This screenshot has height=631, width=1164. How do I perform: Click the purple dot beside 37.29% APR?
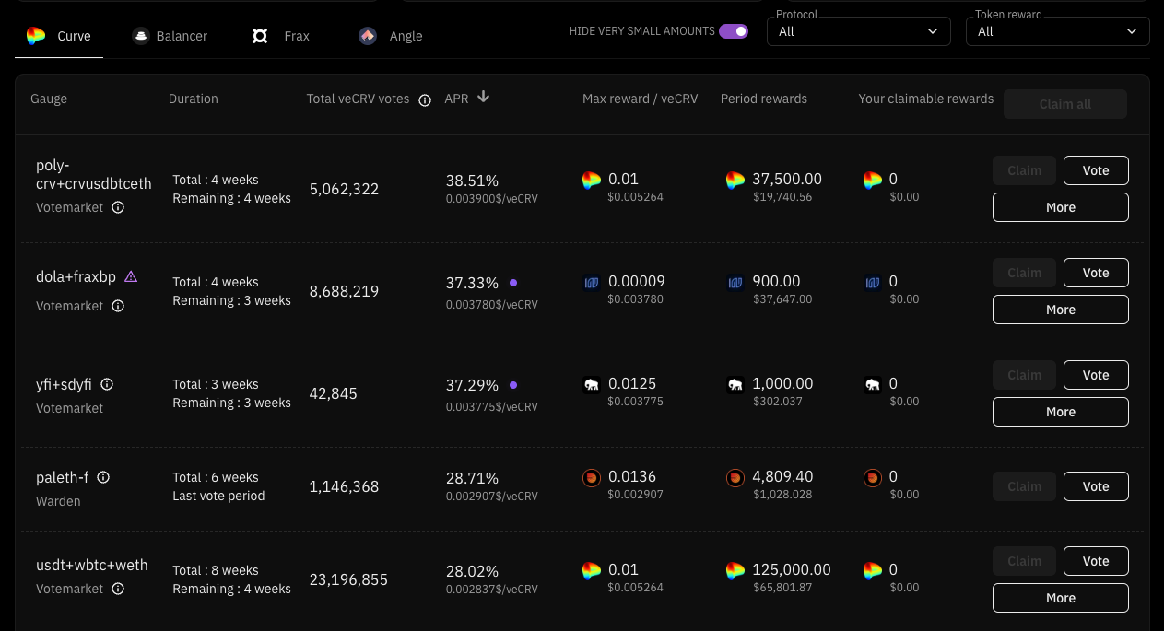[513, 385]
